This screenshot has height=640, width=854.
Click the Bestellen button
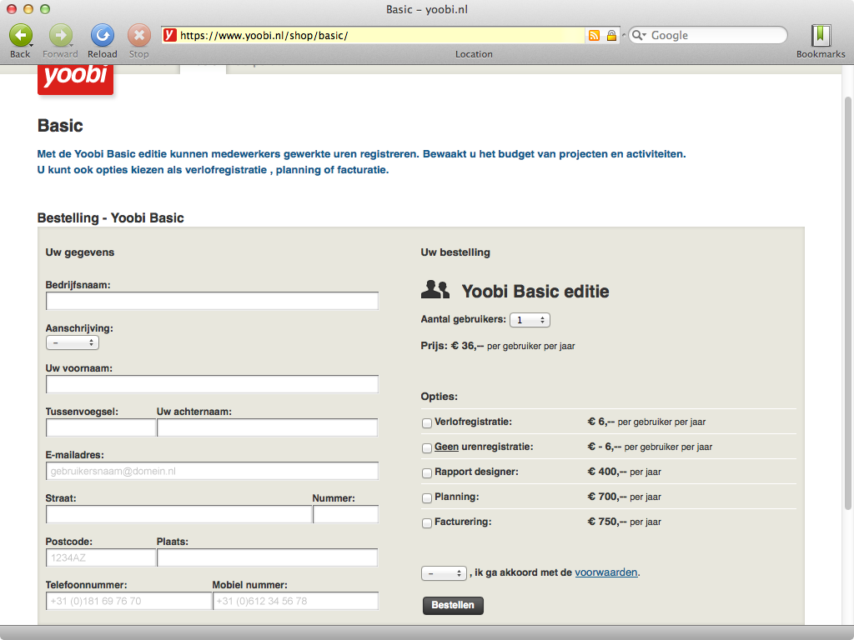(x=453, y=605)
